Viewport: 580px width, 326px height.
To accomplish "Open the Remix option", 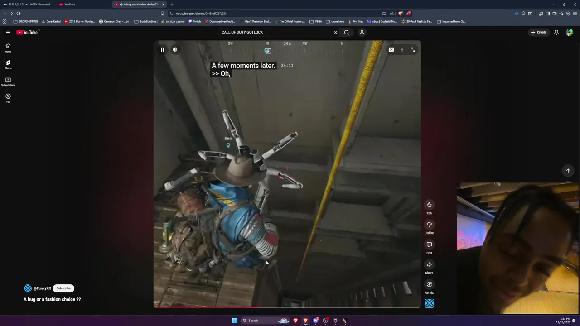I will [x=429, y=284].
